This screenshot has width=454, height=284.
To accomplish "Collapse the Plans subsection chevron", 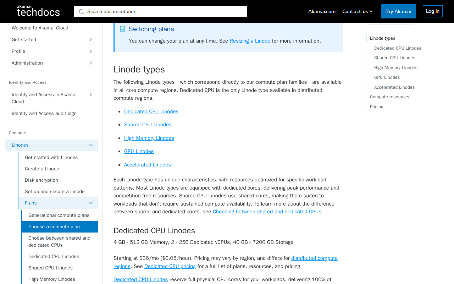I will [91, 203].
